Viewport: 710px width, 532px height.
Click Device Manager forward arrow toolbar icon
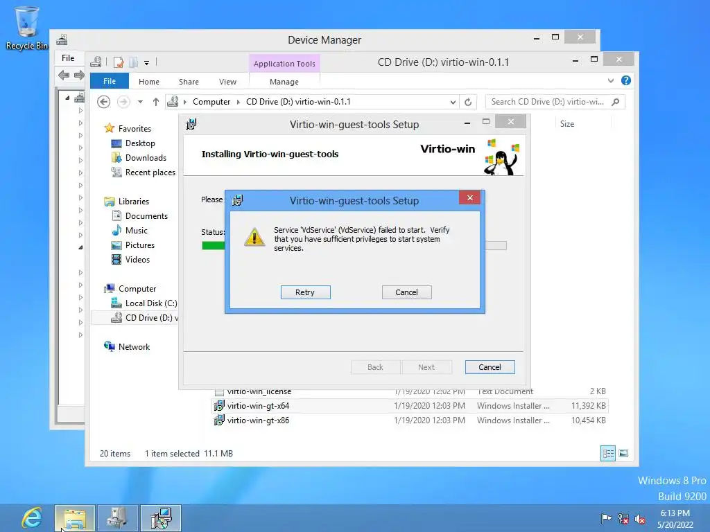point(79,75)
